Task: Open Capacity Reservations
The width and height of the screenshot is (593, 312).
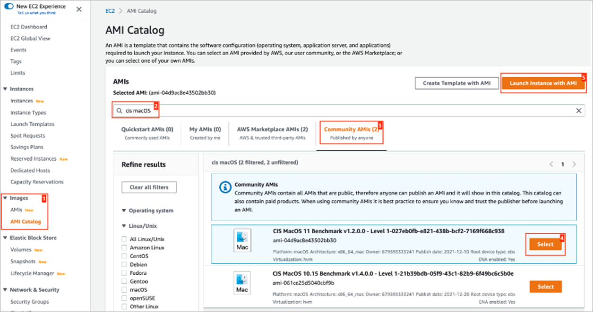Action: (37, 182)
